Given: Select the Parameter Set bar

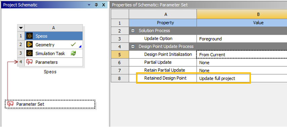Looking at the screenshot, I should [50, 104].
